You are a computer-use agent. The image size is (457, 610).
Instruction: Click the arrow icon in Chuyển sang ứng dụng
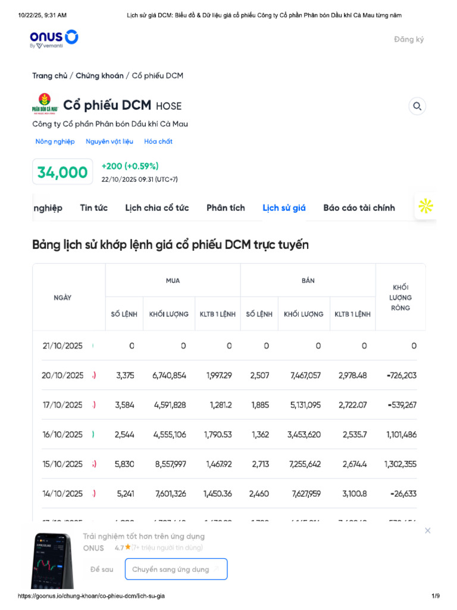[x=217, y=569]
